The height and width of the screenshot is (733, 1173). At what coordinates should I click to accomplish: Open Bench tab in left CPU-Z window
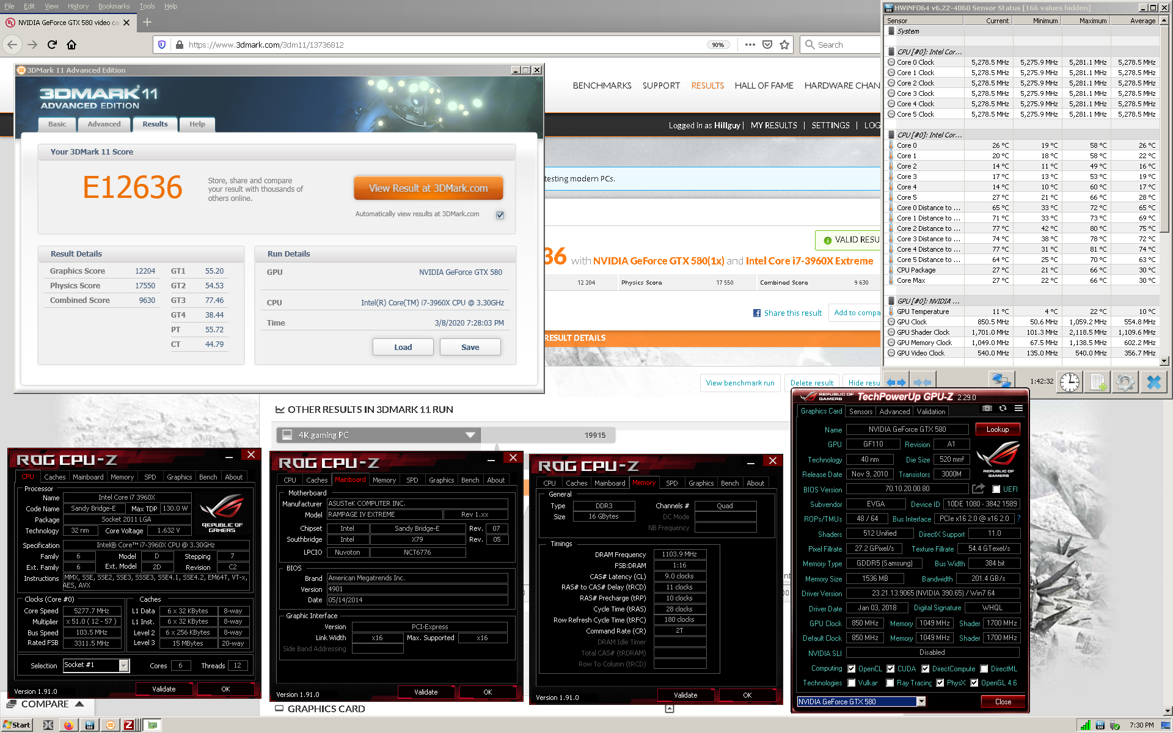click(x=208, y=477)
